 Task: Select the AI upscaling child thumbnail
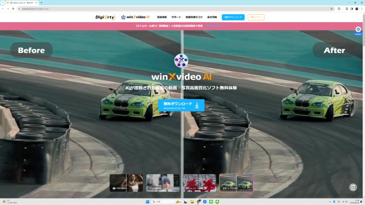(163, 183)
